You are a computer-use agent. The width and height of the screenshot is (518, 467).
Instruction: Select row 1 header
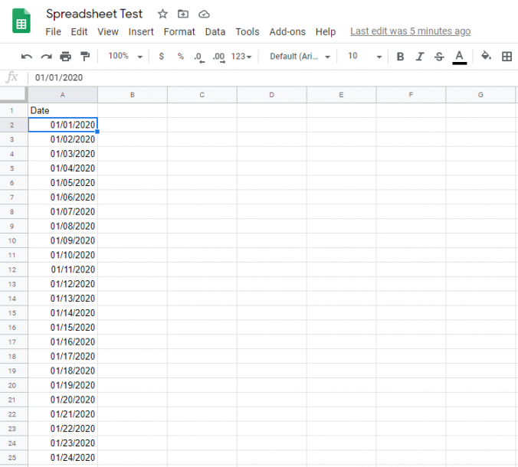[x=12, y=110]
